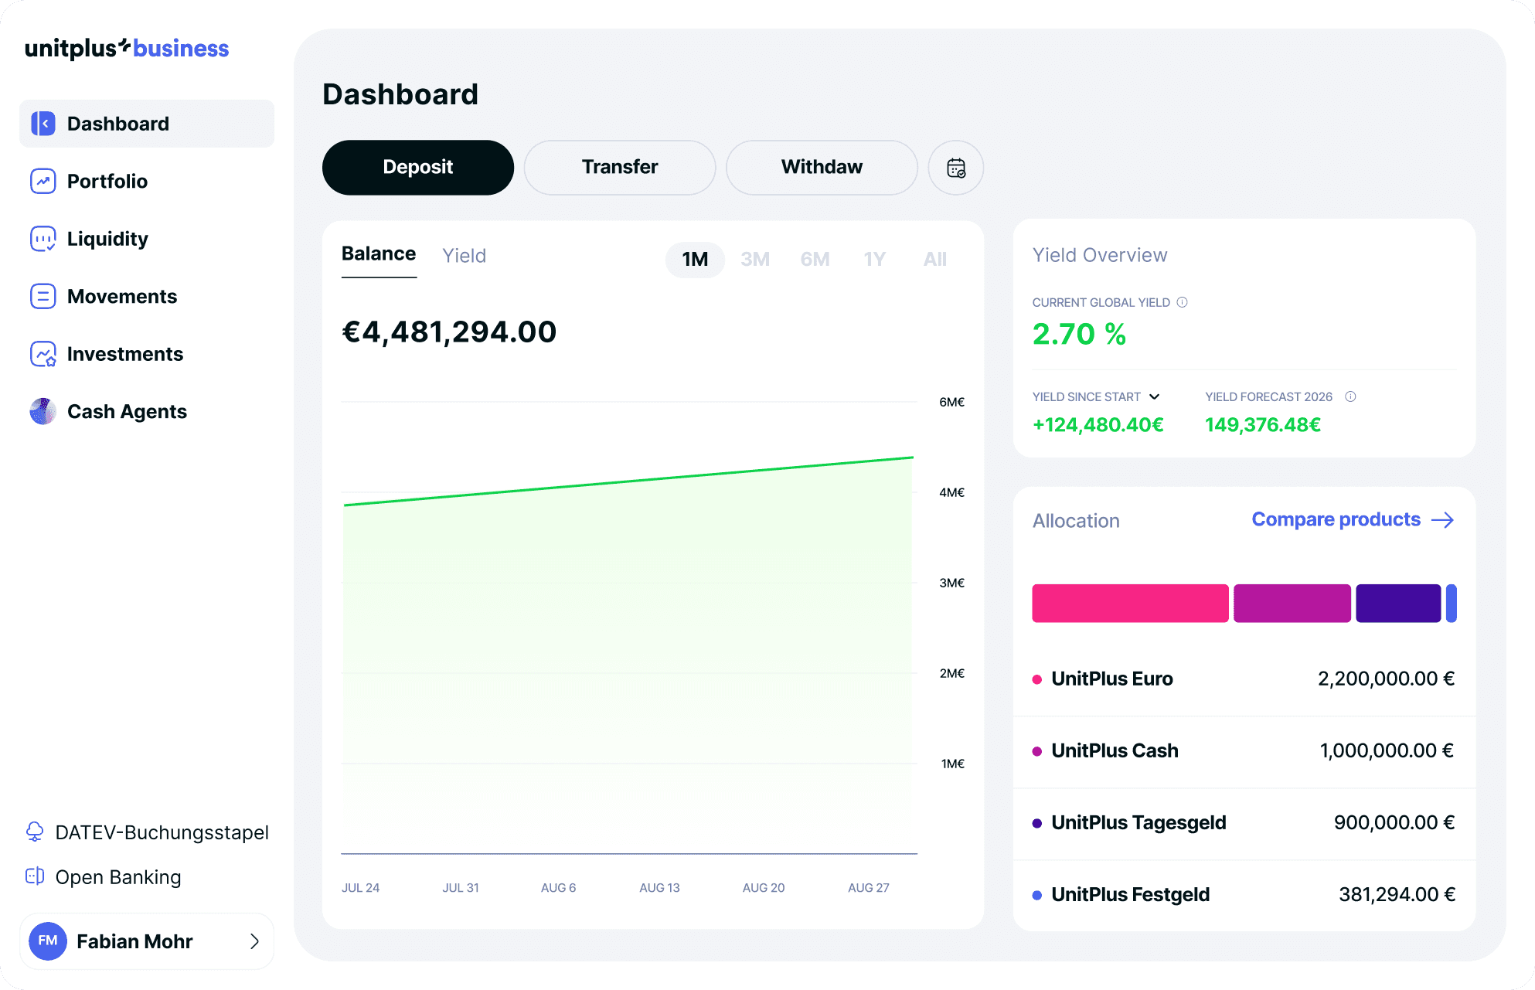Click the Portfolio chart icon
This screenshot has width=1535, height=990.
click(x=43, y=181)
